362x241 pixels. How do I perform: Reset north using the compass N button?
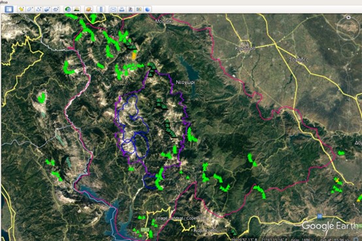[349, 18]
